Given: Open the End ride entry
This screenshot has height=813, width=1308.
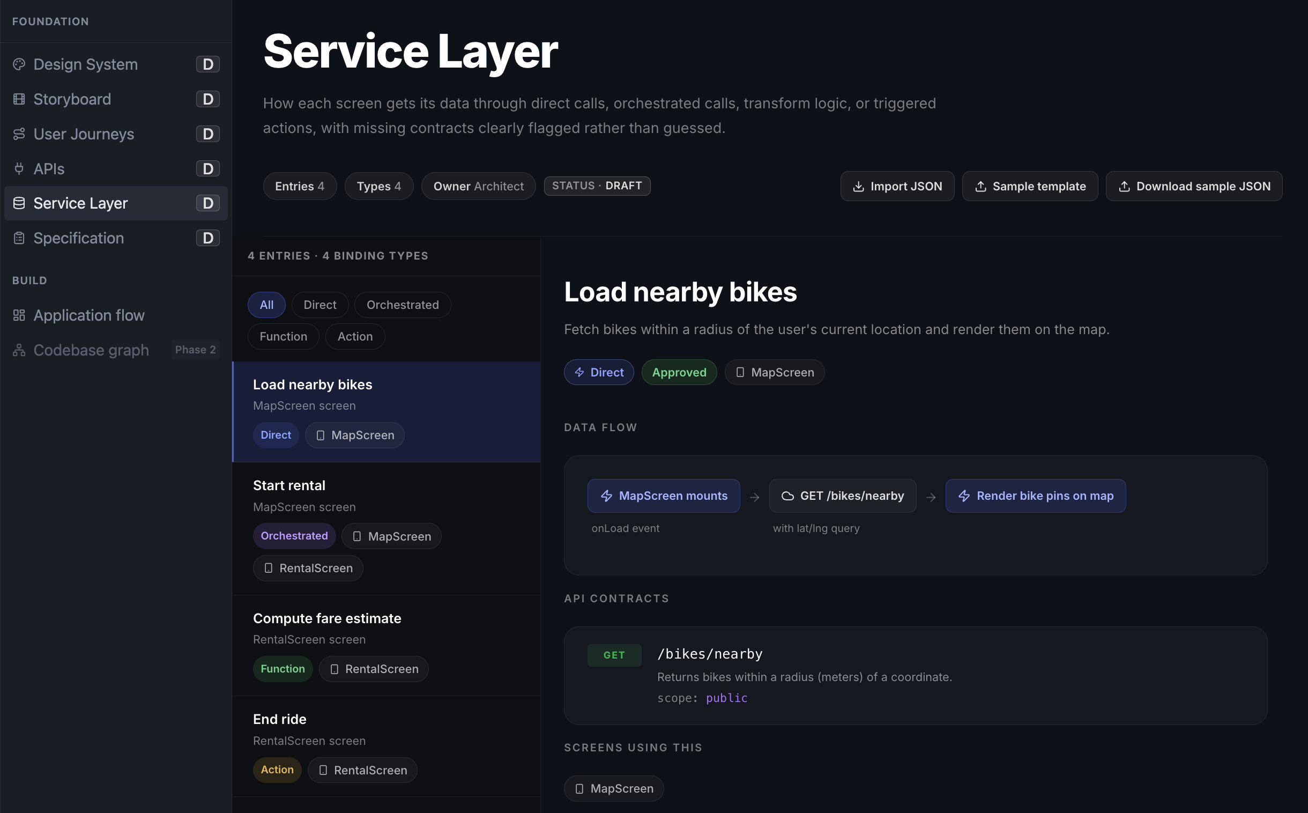Looking at the screenshot, I should click(x=387, y=747).
